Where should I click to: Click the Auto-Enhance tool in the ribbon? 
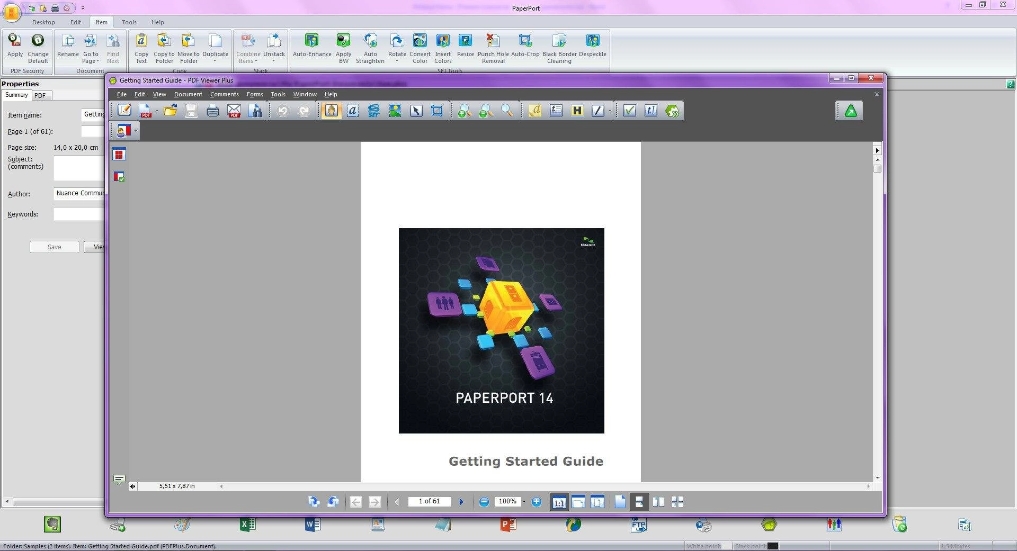click(312, 46)
